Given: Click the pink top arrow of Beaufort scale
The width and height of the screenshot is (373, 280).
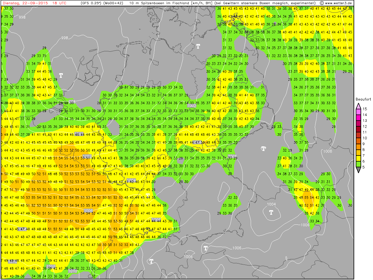Looking at the screenshot, I should click(x=358, y=106).
